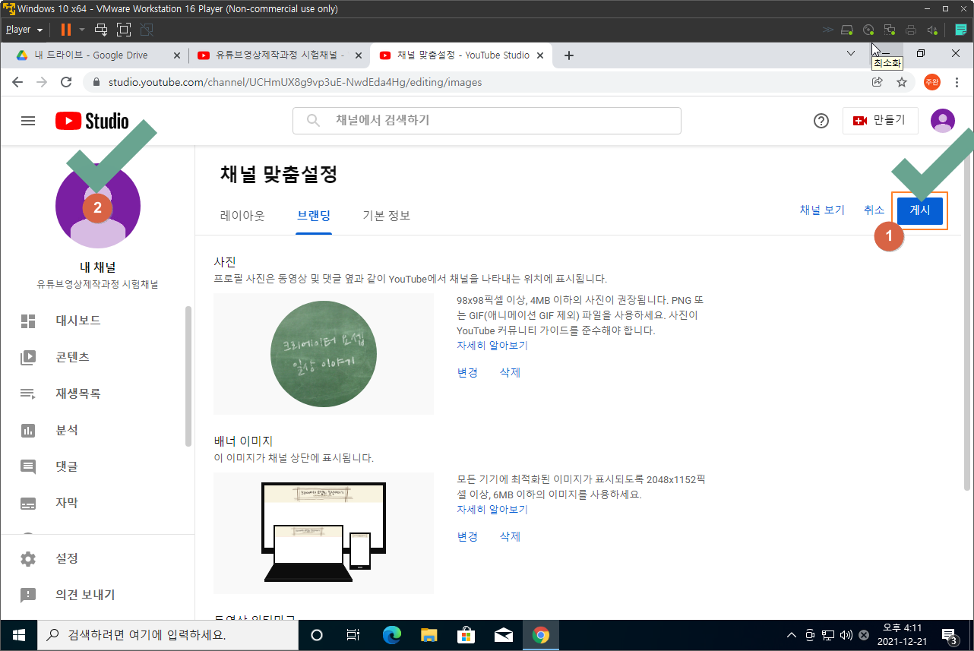This screenshot has width=974, height=651.
Task: Open Microsoft Edge from taskbar
Action: click(x=391, y=635)
